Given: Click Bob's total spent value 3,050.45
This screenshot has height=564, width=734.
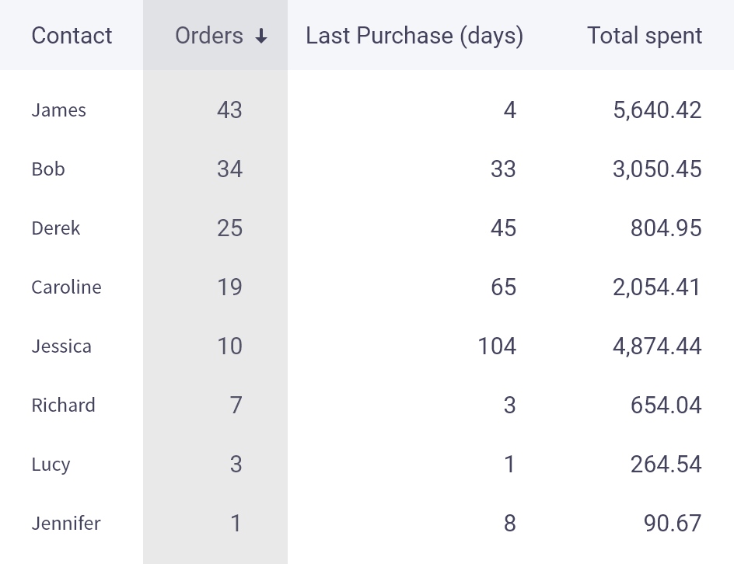Looking at the screenshot, I should click(657, 169).
